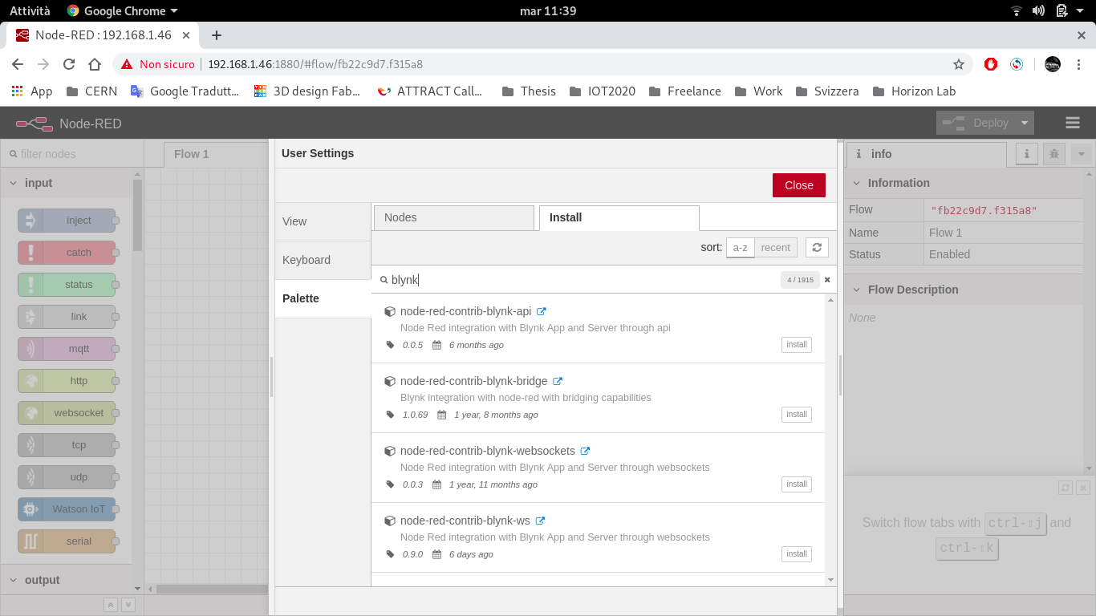Open external link for node-red-contrib-blynk-websockets

[585, 451]
